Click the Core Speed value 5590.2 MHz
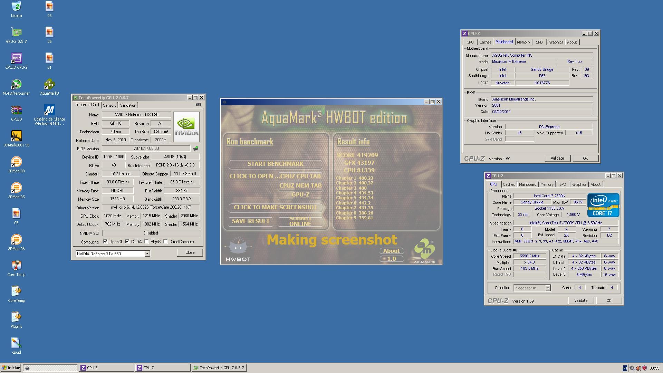Image resolution: width=663 pixels, height=373 pixels. pyautogui.click(x=529, y=256)
